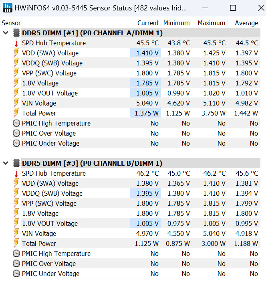Click the 44.5 °C average temperature value
Viewport: 266px width, 282px height.
click(x=247, y=43)
